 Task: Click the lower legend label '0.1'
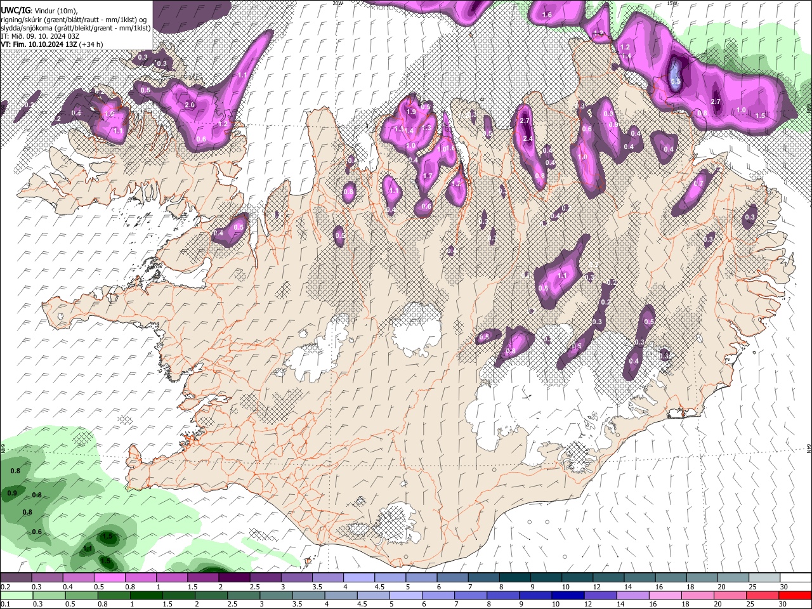[6, 605]
